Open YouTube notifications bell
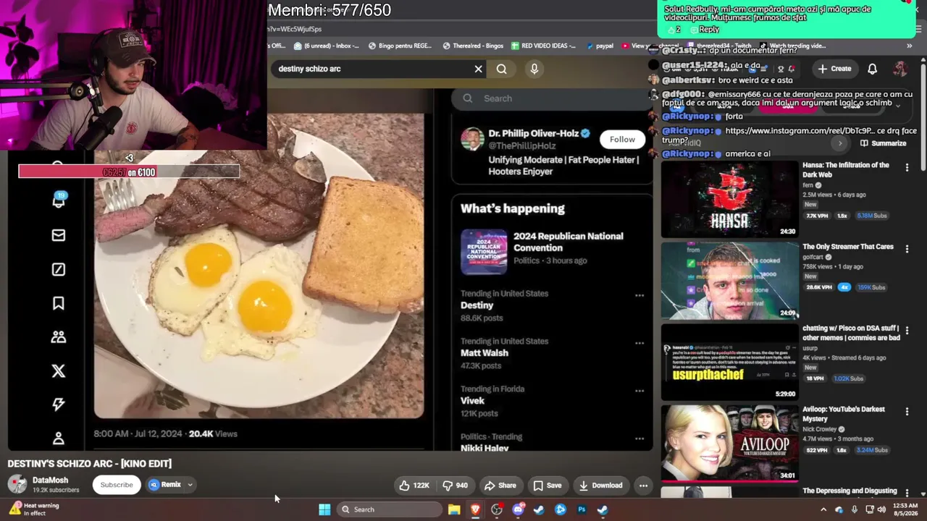Image resolution: width=927 pixels, height=521 pixels. [872, 69]
